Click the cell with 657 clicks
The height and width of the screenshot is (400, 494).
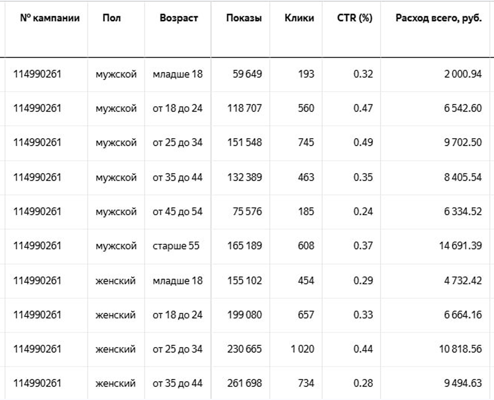[x=306, y=315]
